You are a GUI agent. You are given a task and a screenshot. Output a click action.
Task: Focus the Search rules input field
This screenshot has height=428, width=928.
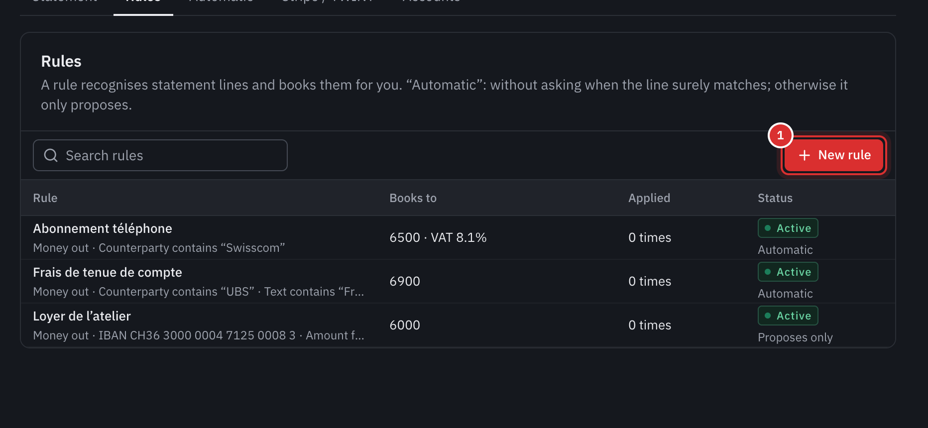pos(160,155)
